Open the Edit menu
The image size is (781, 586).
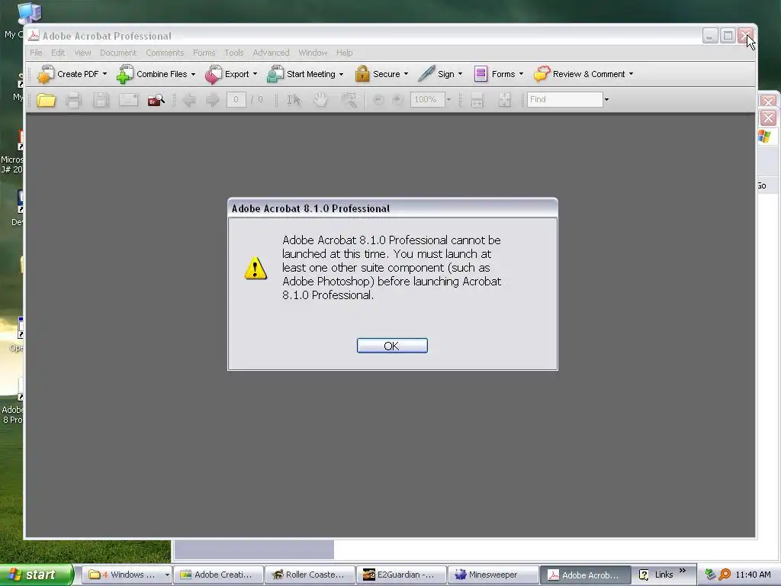58,53
